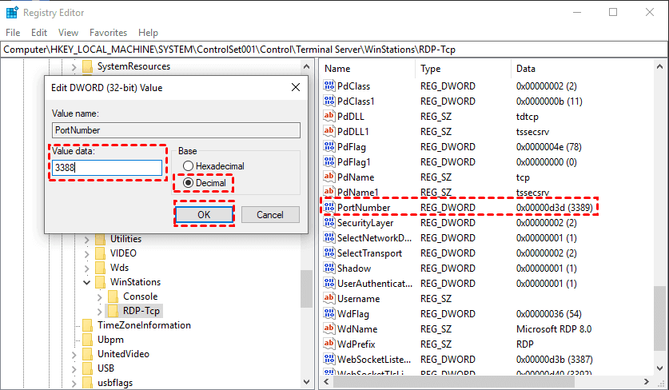
Task: Click the Registry Editor app icon in title bar
Action: [11, 12]
